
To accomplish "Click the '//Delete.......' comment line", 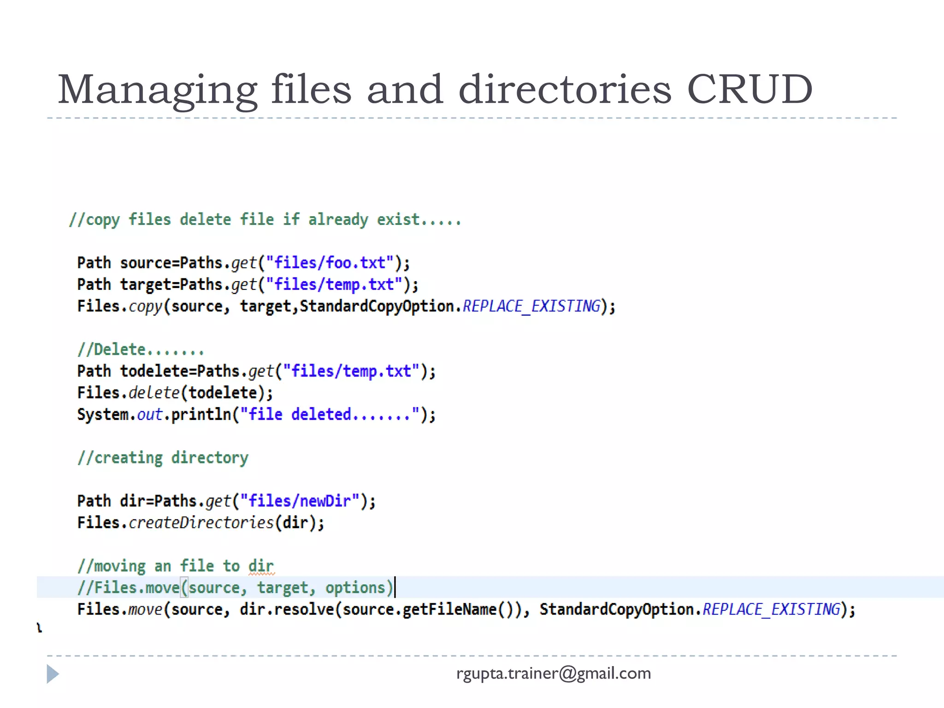I will pos(140,349).
